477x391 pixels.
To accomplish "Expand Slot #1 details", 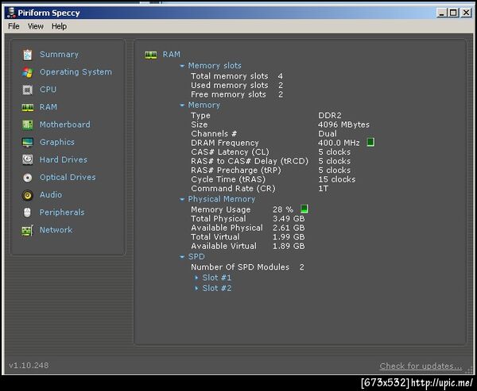I will click(196, 278).
